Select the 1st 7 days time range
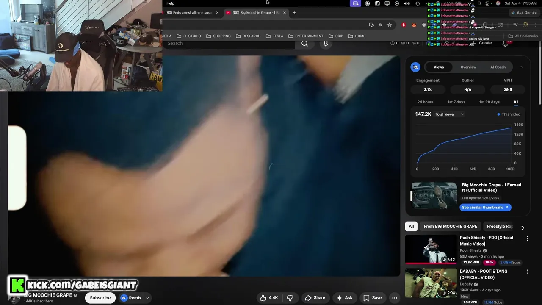Viewport: 542px width, 305px height. (x=456, y=102)
